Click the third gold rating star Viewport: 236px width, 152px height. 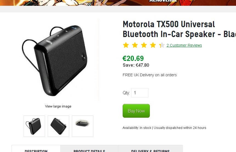(x=144, y=45)
